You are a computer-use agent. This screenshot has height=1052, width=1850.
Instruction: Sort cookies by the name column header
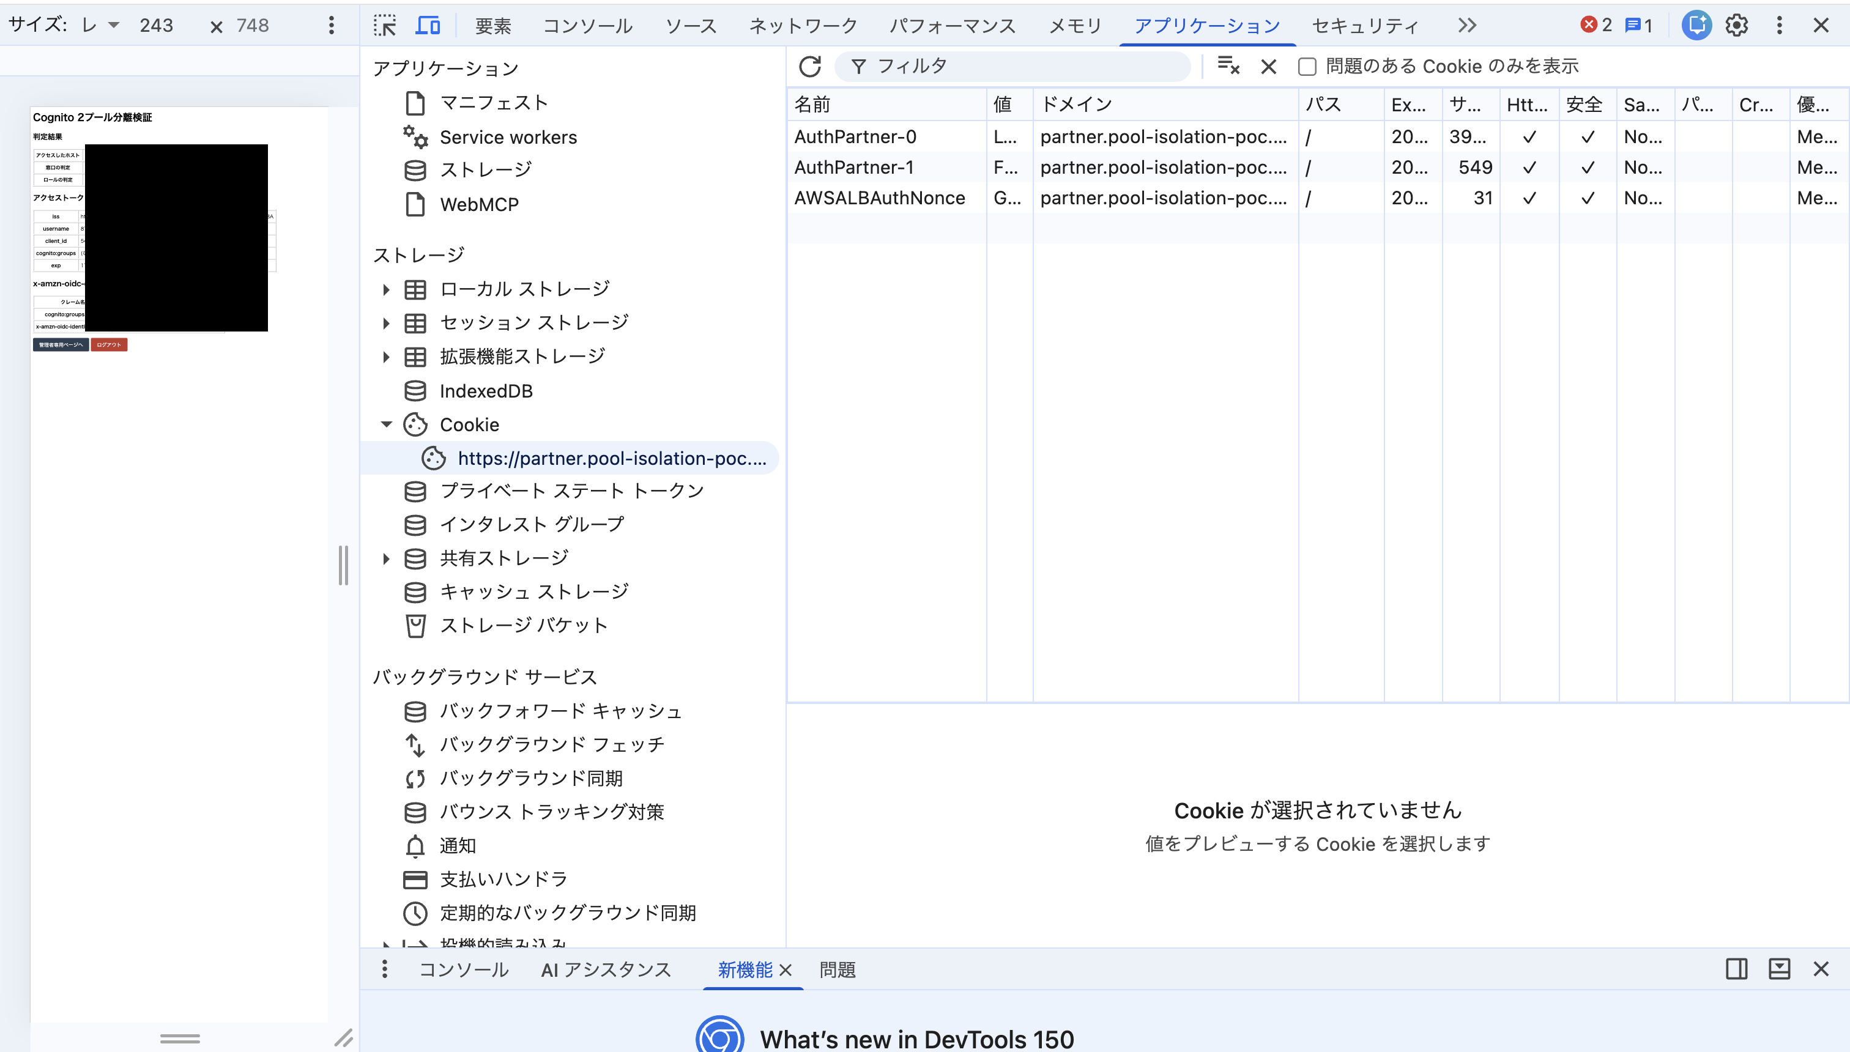(x=886, y=105)
